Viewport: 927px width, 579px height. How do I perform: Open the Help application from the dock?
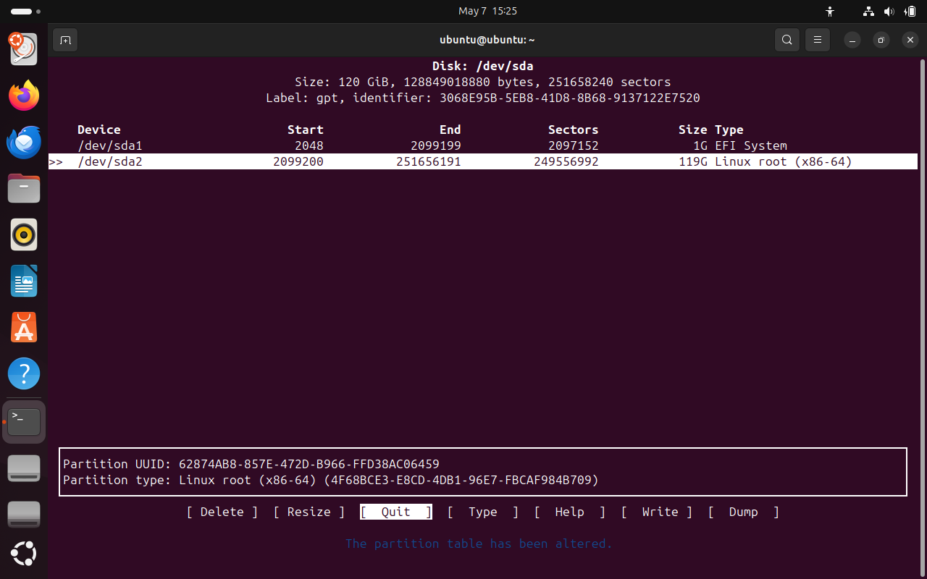(x=24, y=373)
